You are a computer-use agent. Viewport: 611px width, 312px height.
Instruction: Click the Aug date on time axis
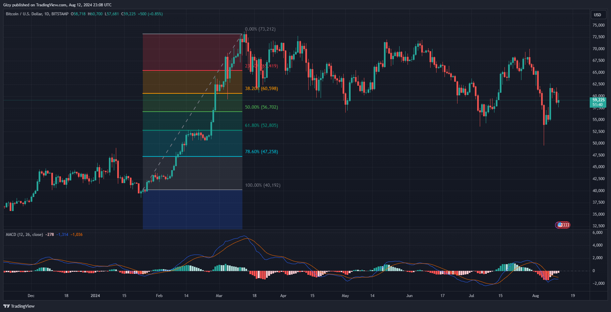click(535, 296)
